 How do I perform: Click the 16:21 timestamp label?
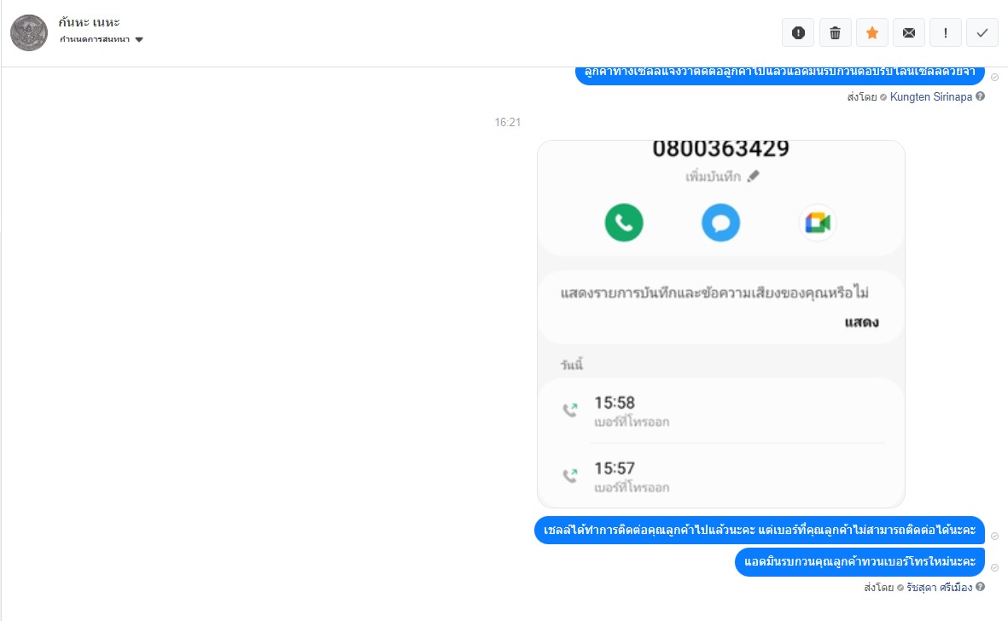(x=507, y=122)
